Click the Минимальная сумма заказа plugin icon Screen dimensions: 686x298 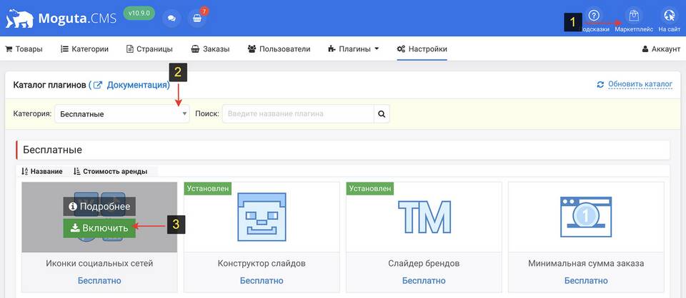pos(585,217)
